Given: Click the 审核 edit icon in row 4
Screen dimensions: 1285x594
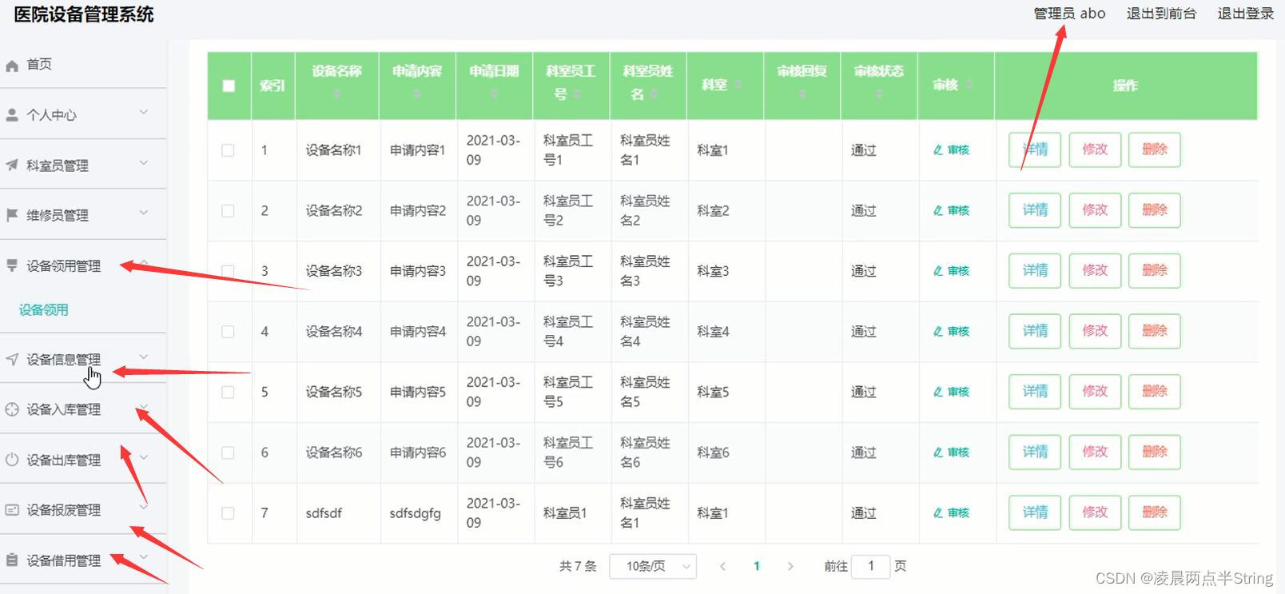Looking at the screenshot, I should [x=938, y=332].
